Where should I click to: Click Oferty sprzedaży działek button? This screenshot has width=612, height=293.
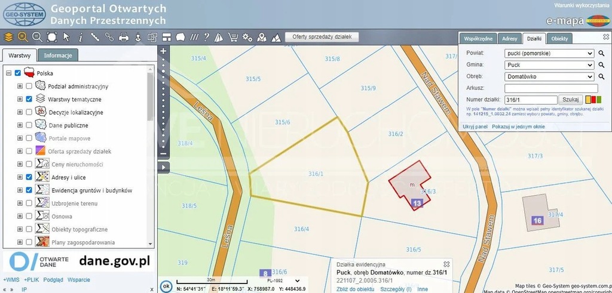click(322, 37)
